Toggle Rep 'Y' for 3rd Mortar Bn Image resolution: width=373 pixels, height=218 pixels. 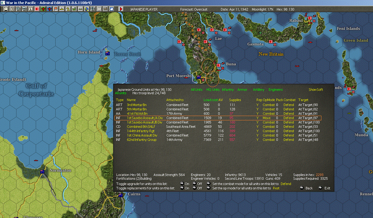point(257,105)
